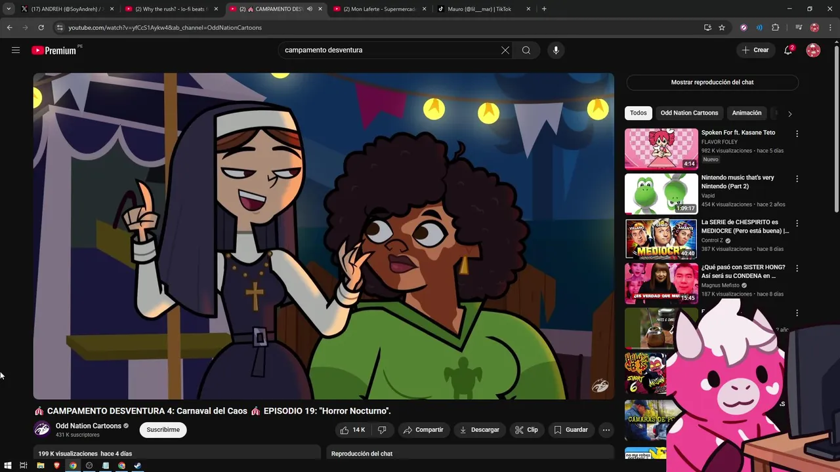Install app icon in the address bar

(707, 28)
